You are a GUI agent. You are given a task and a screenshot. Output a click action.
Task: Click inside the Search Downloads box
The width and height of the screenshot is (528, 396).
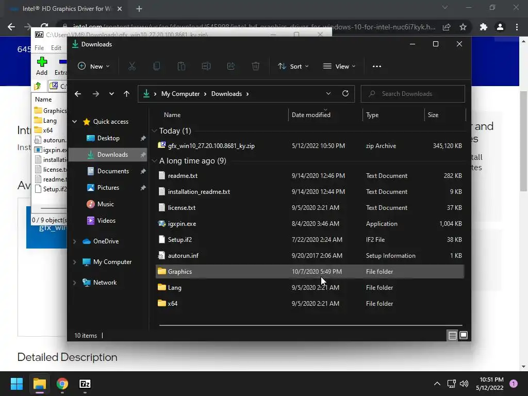pos(413,94)
